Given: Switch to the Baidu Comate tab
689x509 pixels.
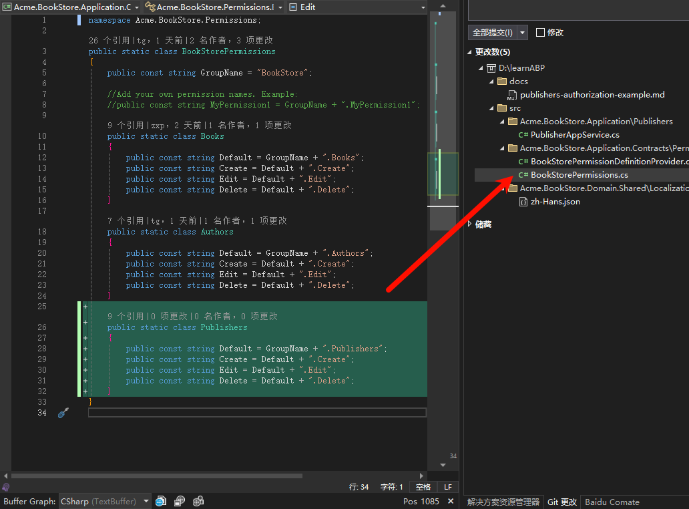Looking at the screenshot, I should tap(612, 502).
